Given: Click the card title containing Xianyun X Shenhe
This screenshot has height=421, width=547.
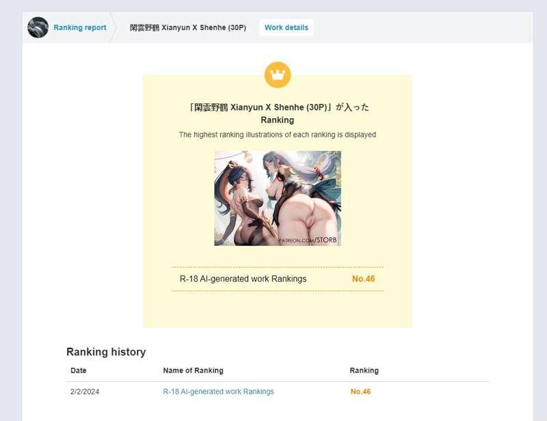Looking at the screenshot, I should click(x=278, y=113).
